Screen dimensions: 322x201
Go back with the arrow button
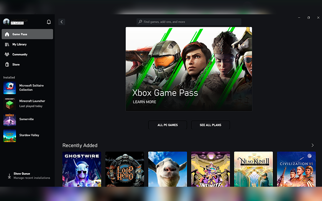pos(62,22)
